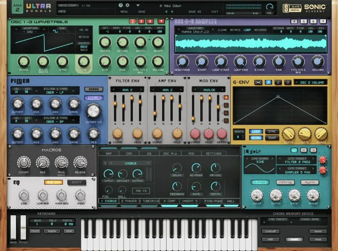338x251 pixels.
Task: Select sampler oscillator 5 button
Action: (x=304, y=21)
